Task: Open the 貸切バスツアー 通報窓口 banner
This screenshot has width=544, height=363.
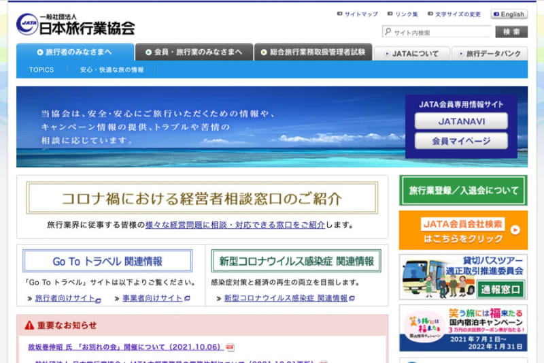Action: [463, 277]
